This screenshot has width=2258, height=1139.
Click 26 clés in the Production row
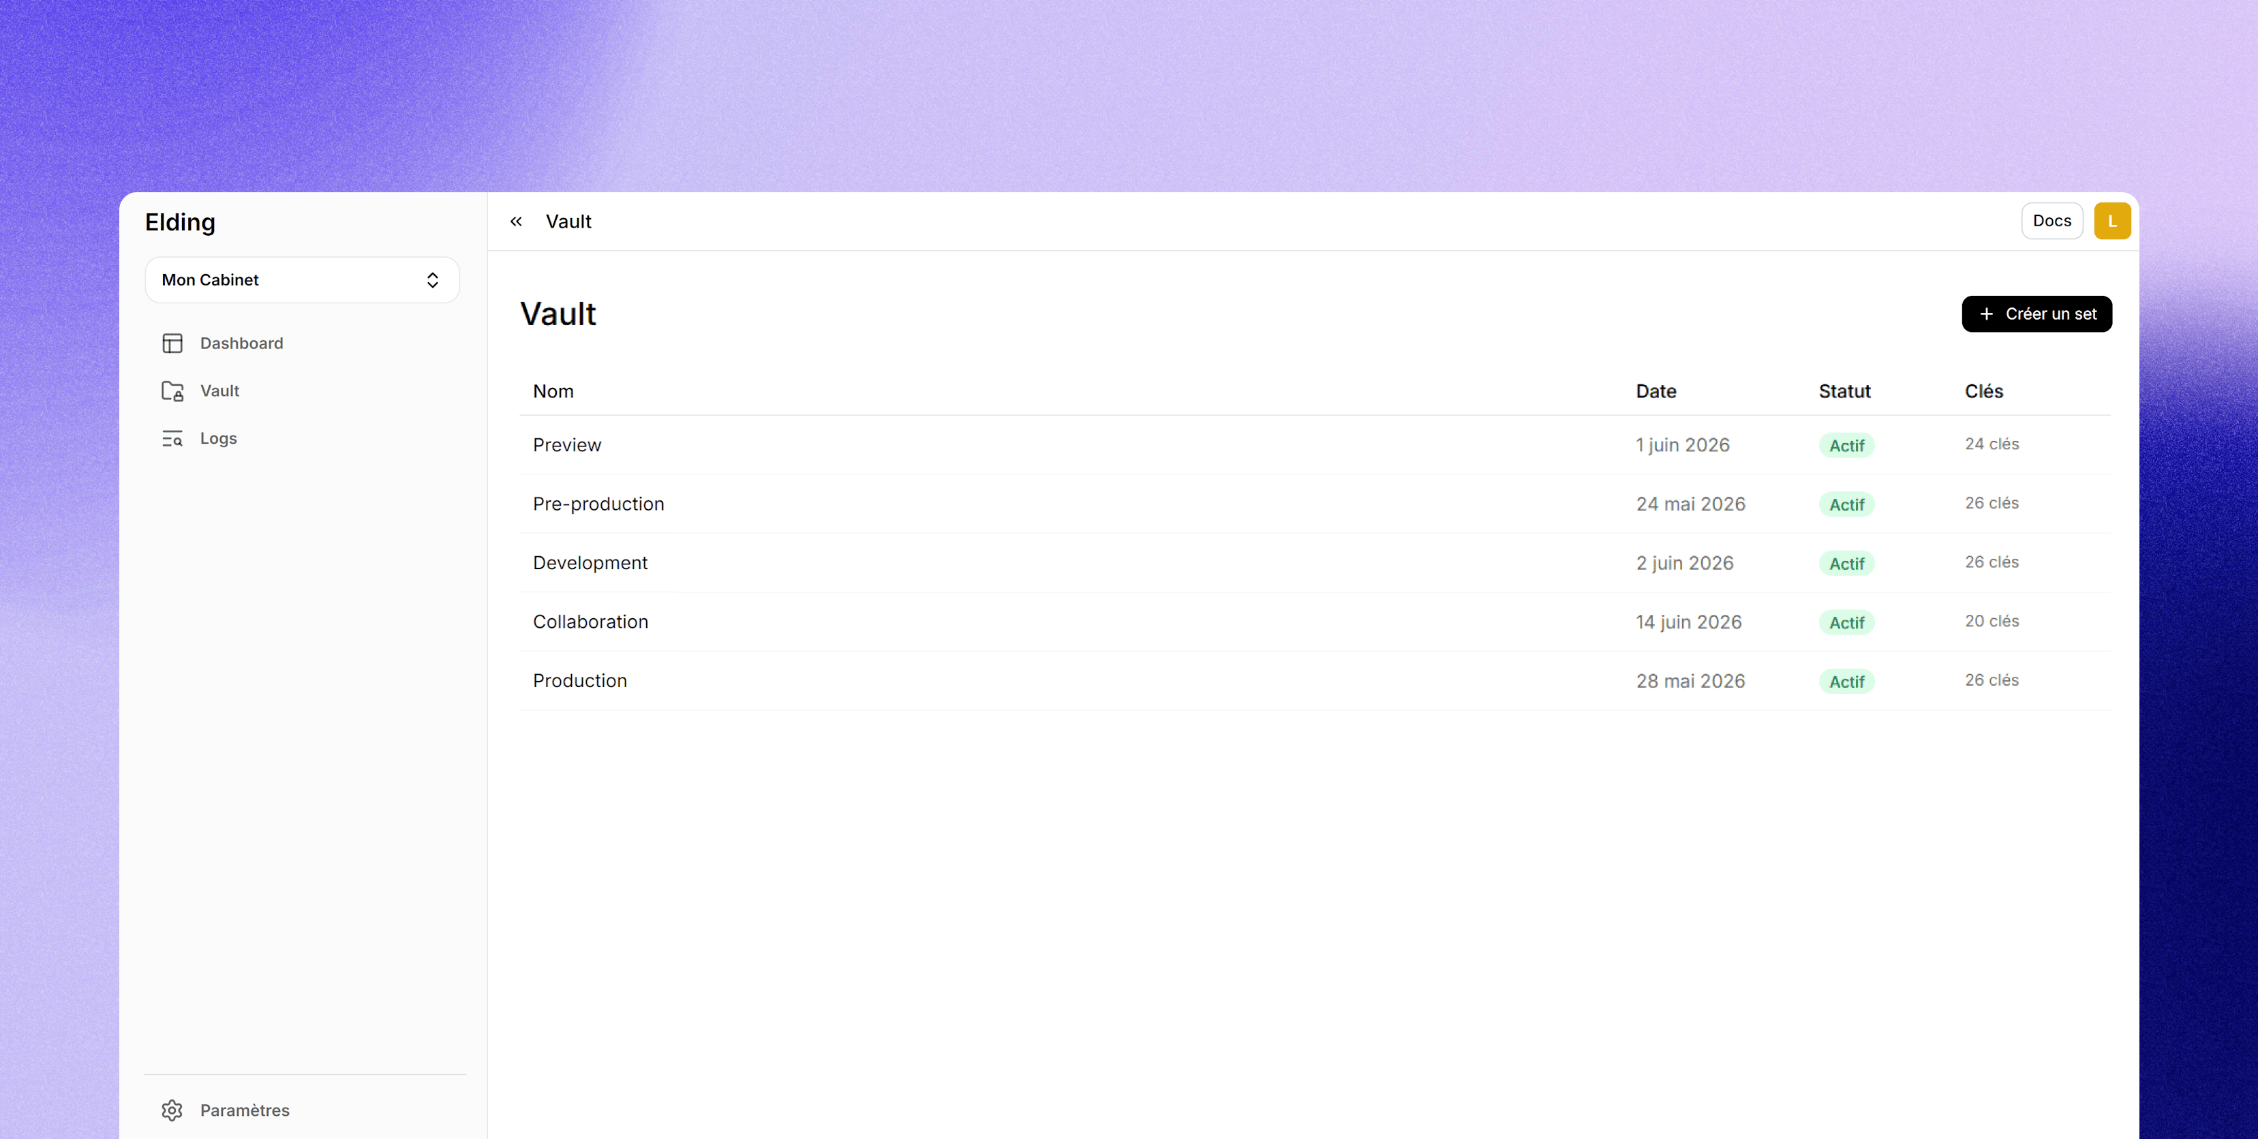1992,680
